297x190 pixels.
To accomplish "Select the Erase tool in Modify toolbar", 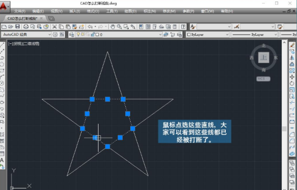I will click(x=292, y=45).
